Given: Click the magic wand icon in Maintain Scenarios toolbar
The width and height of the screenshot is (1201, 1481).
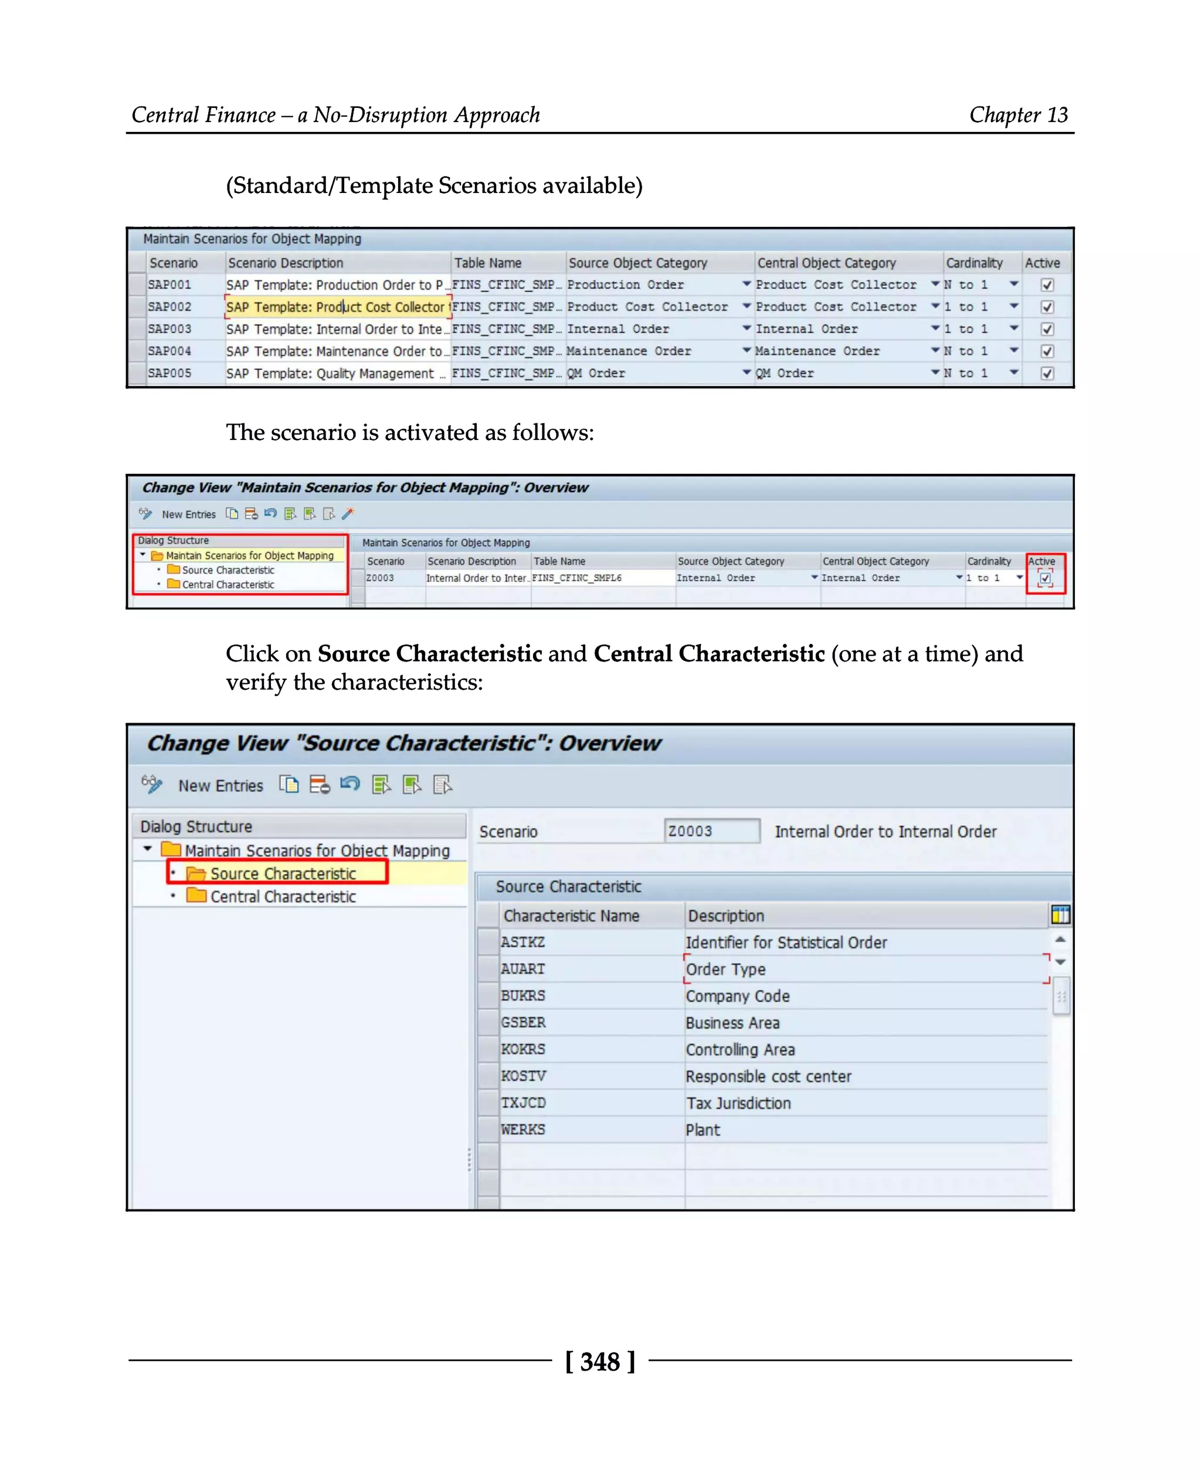Looking at the screenshot, I should [348, 513].
